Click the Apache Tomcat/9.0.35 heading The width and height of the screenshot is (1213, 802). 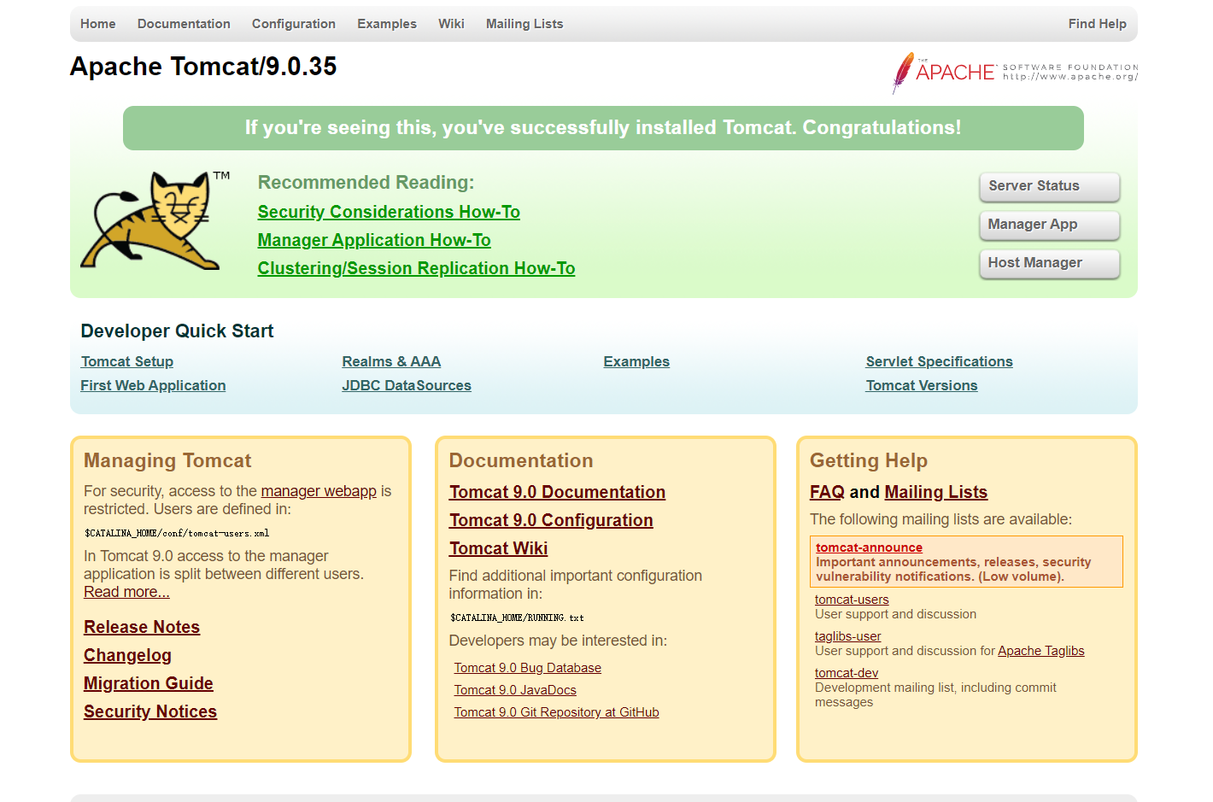(x=203, y=67)
